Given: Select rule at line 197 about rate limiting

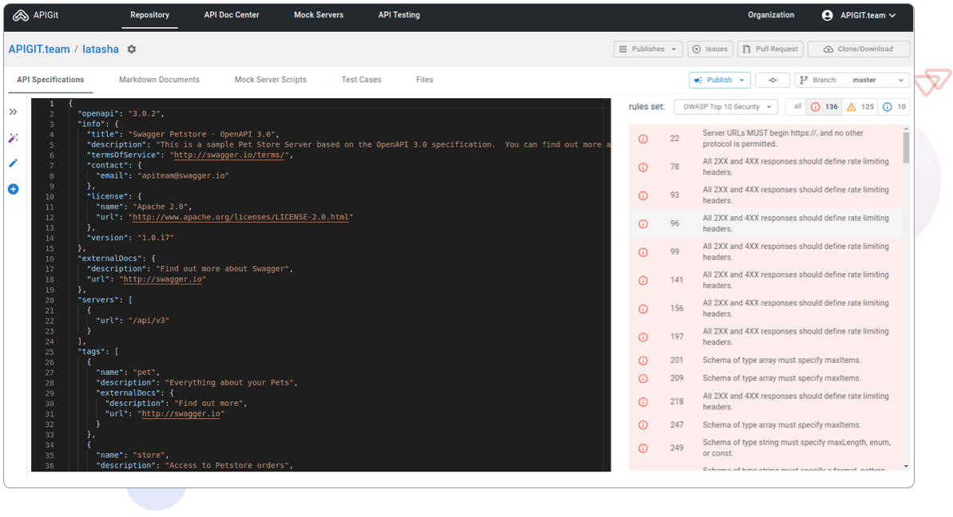Looking at the screenshot, I should [x=766, y=337].
